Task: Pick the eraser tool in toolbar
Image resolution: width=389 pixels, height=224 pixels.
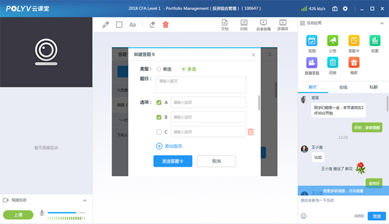Action: pyautogui.click(x=152, y=24)
